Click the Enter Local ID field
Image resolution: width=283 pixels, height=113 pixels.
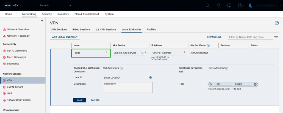[x=126, y=77]
